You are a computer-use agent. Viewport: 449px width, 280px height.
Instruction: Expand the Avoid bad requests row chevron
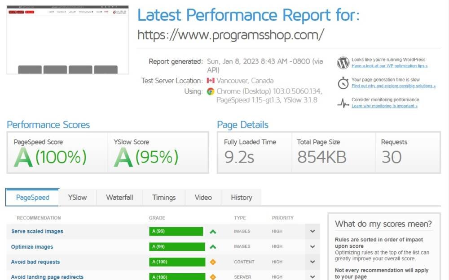(313, 262)
